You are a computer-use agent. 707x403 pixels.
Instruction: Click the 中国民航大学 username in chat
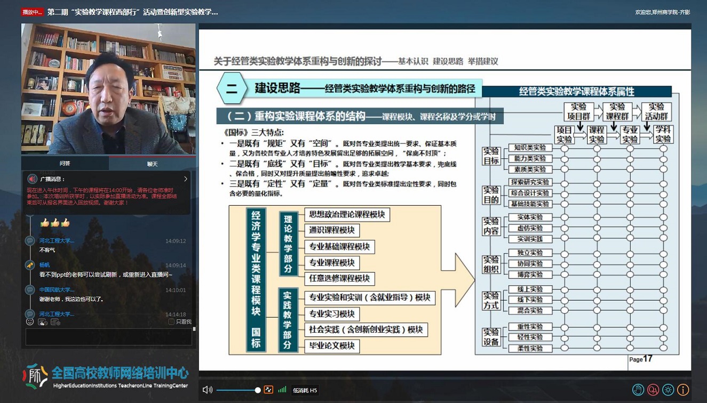57,289
